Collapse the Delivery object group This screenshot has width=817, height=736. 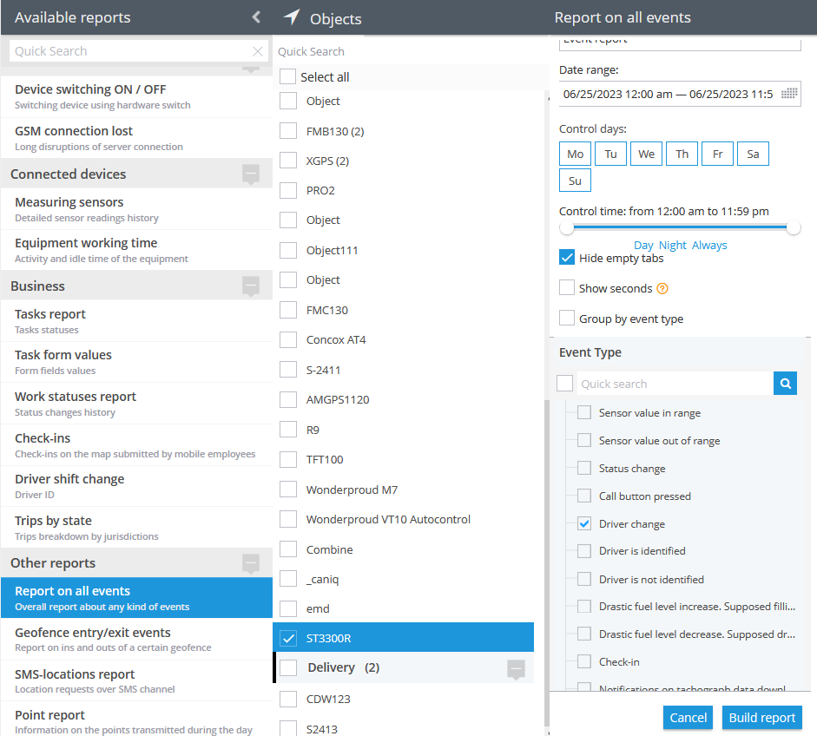coord(517,669)
